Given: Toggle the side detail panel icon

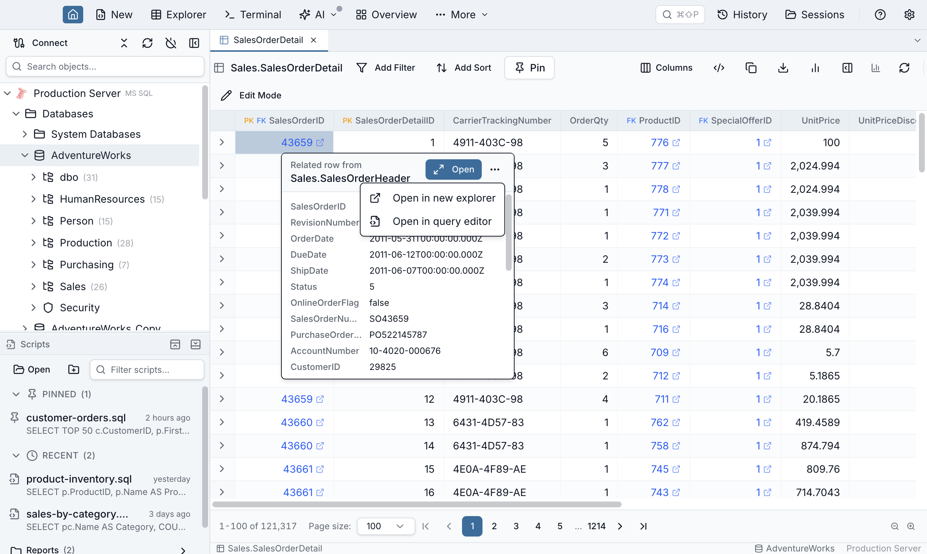Looking at the screenshot, I should point(847,67).
